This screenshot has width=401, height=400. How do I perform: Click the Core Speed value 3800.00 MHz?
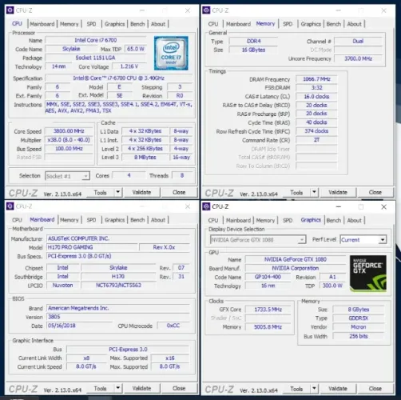(x=69, y=131)
